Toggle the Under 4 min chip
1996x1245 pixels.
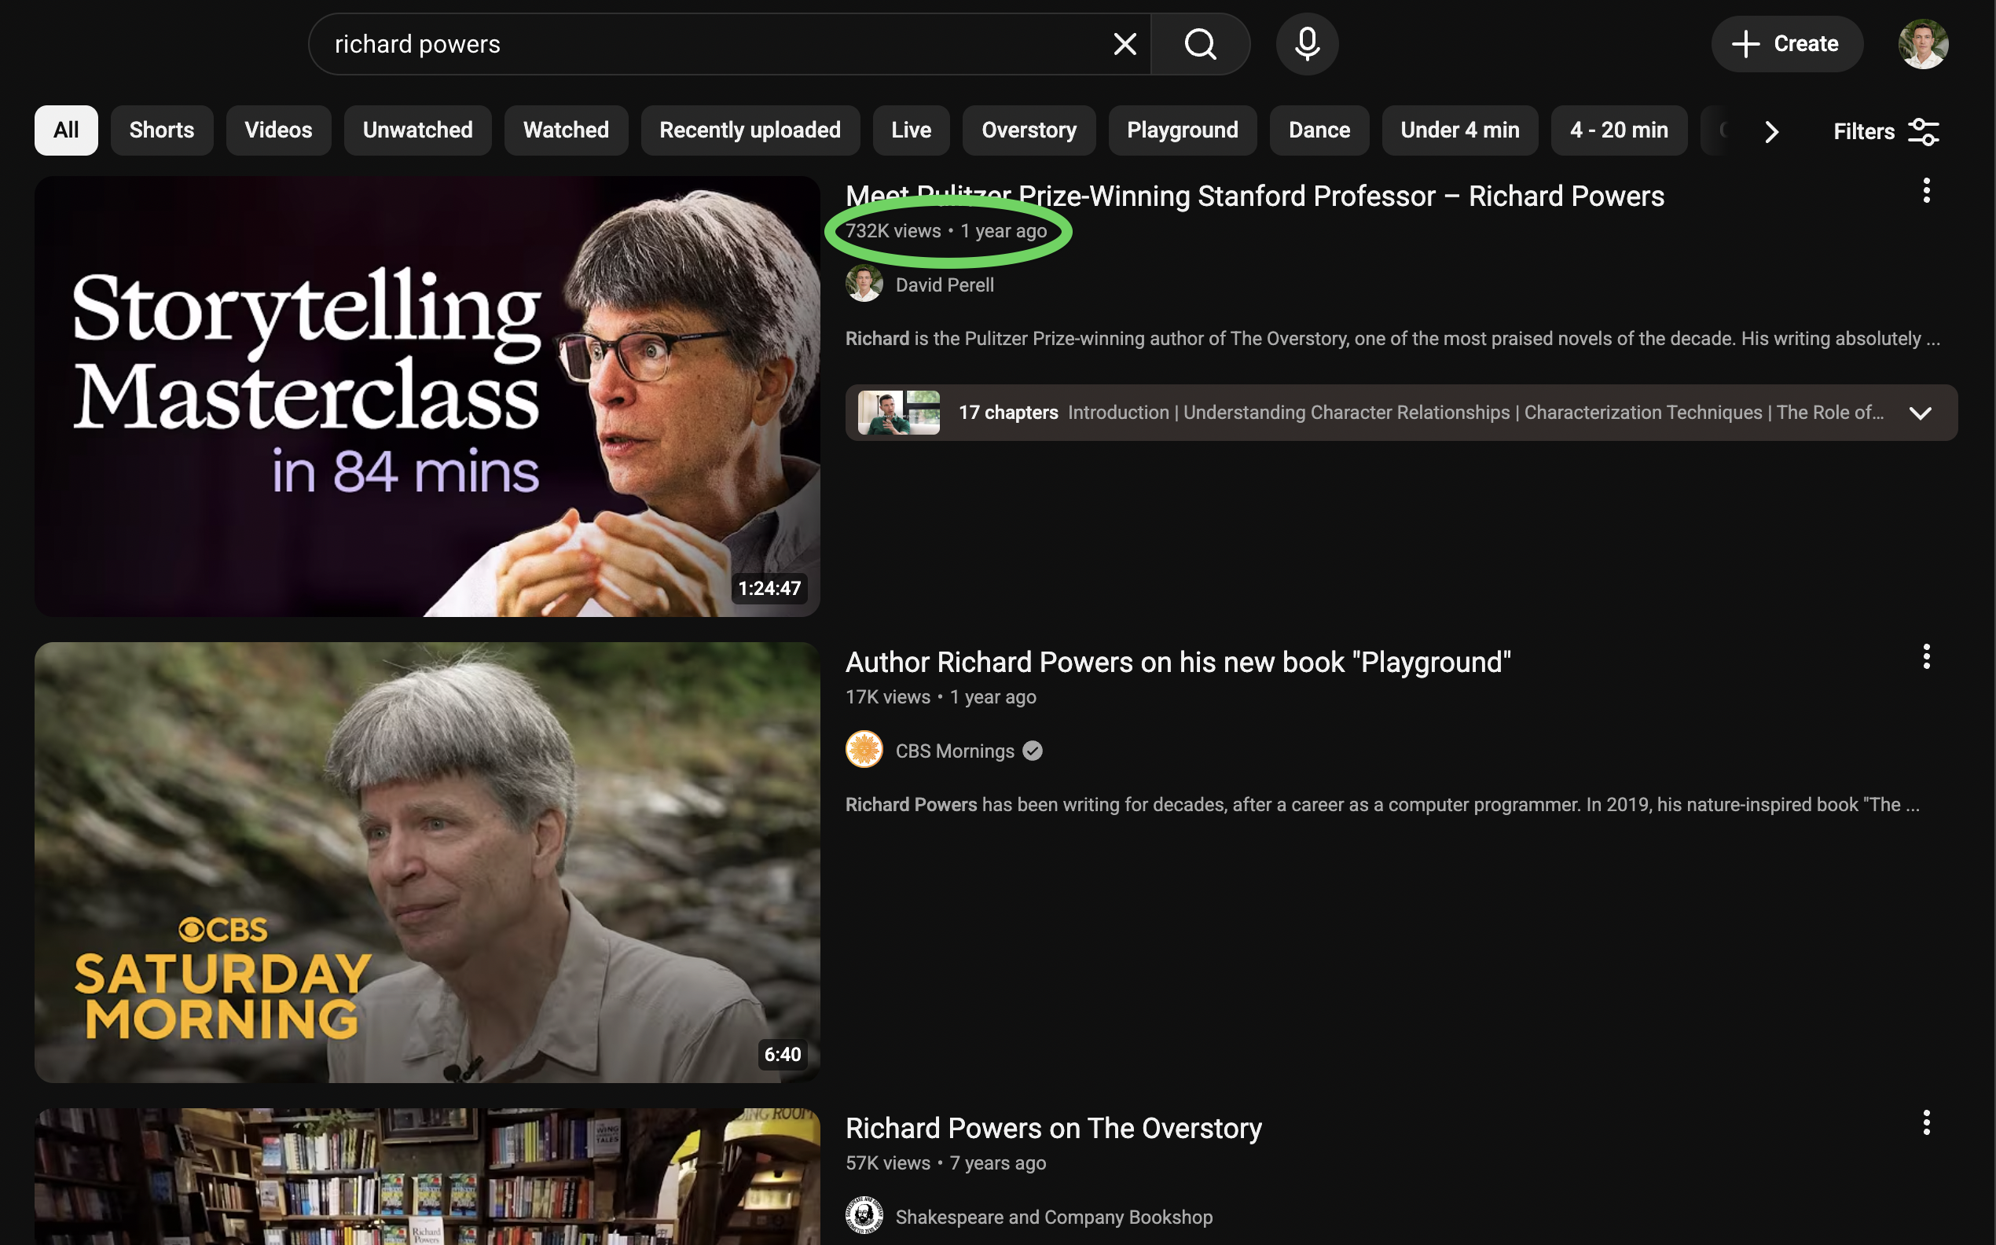point(1458,130)
